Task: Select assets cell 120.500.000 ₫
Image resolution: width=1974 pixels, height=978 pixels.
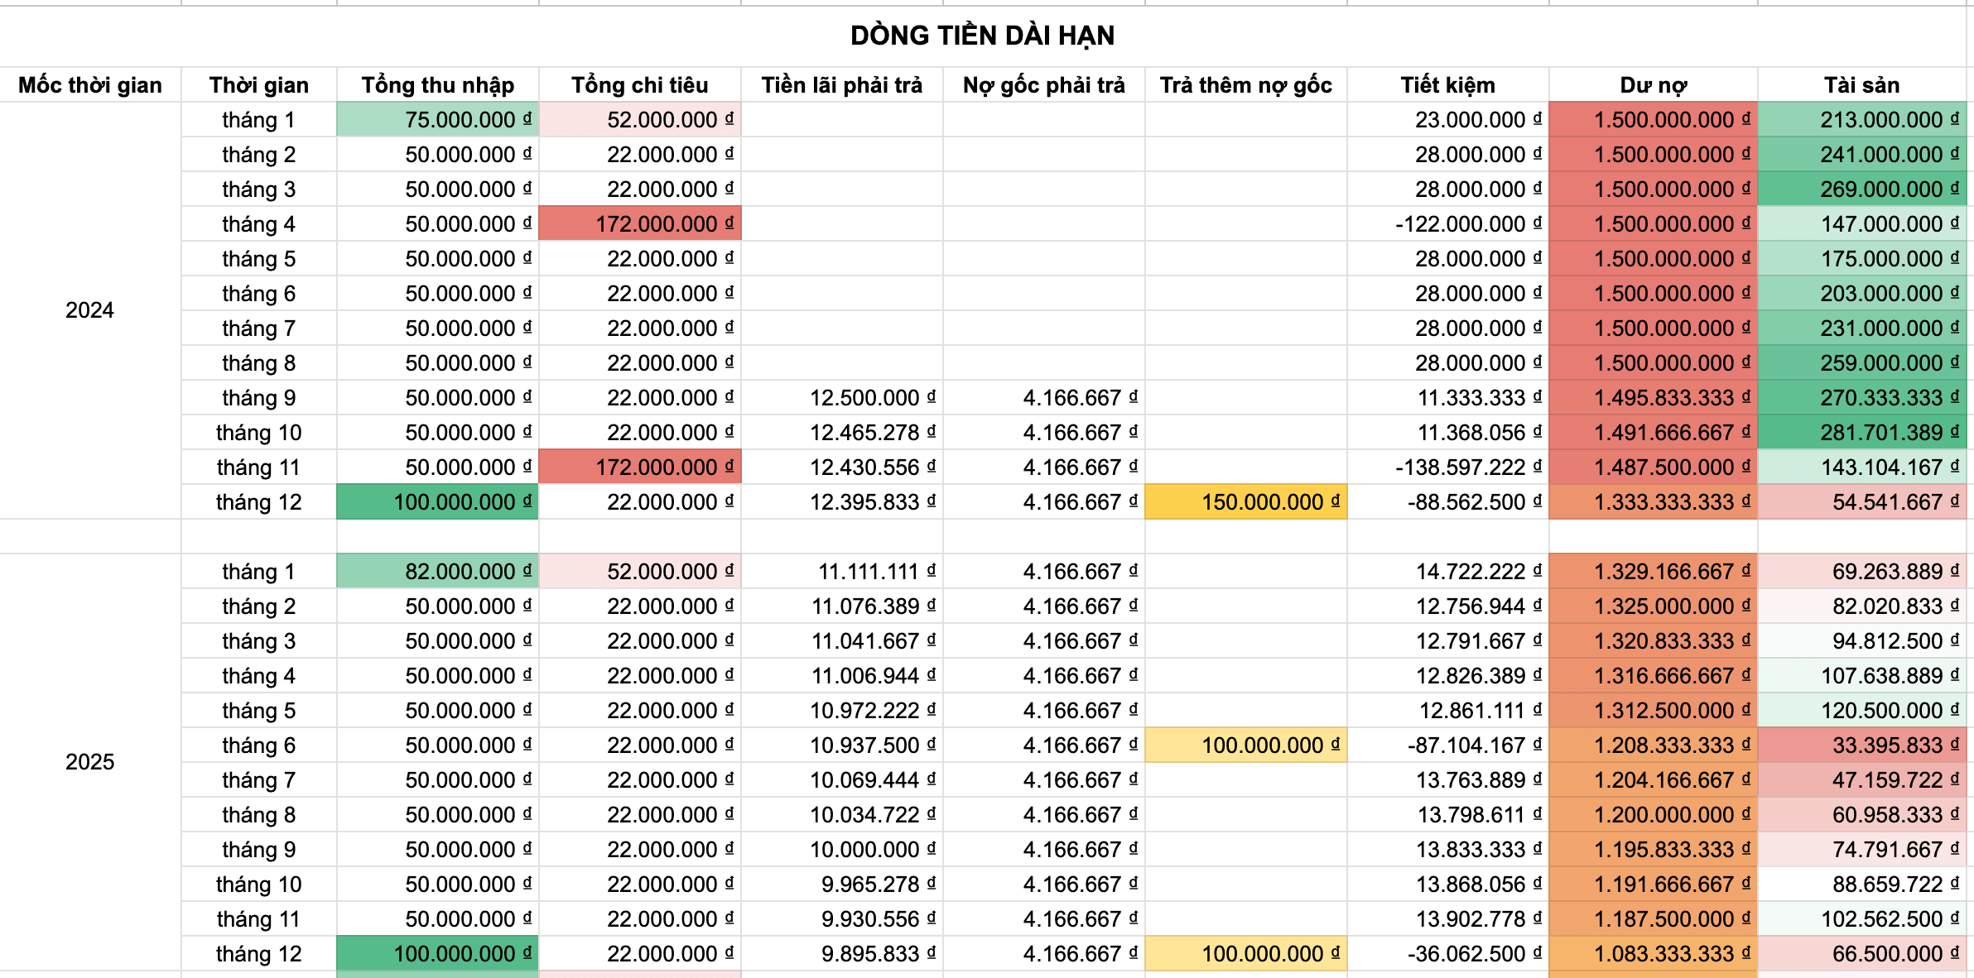Action: click(1861, 711)
